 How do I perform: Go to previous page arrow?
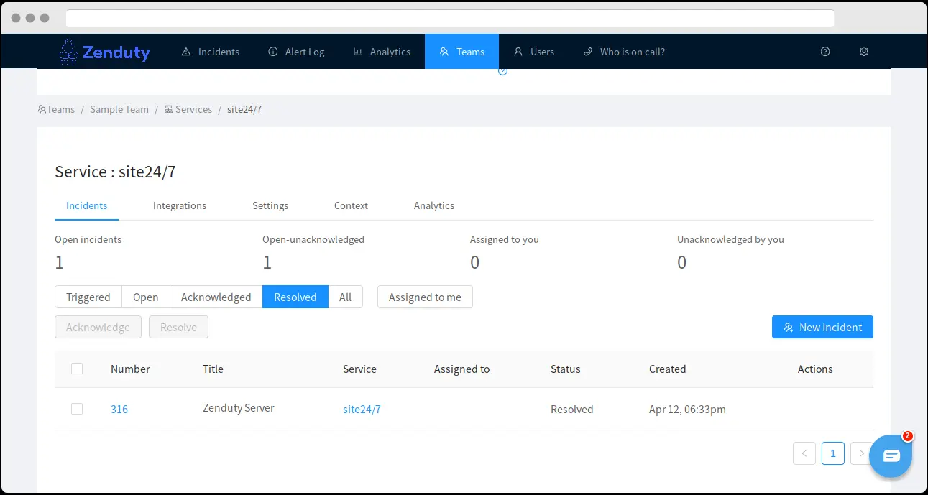coord(804,453)
